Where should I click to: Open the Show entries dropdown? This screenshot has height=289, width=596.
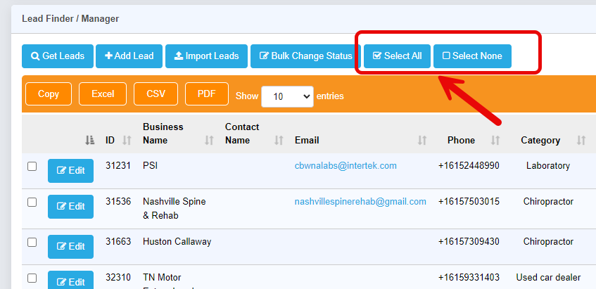[x=287, y=96]
